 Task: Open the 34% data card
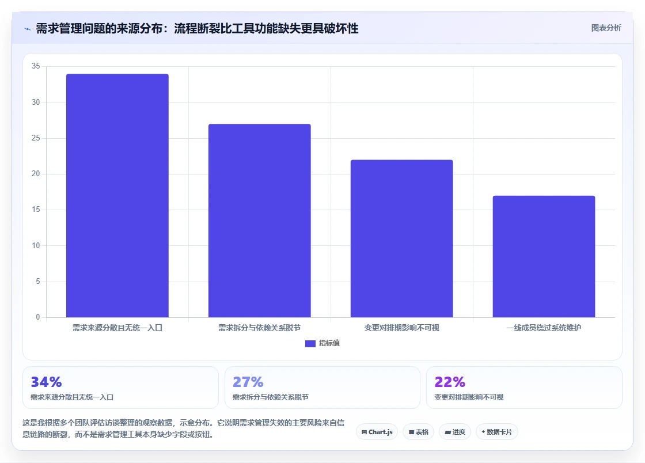point(120,388)
